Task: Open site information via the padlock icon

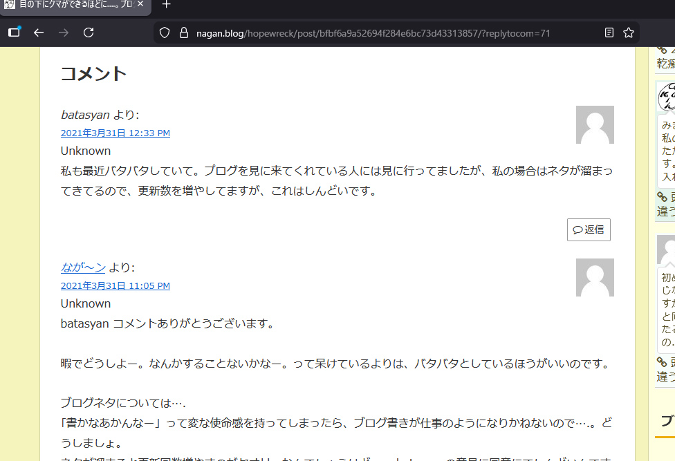Action: [183, 32]
